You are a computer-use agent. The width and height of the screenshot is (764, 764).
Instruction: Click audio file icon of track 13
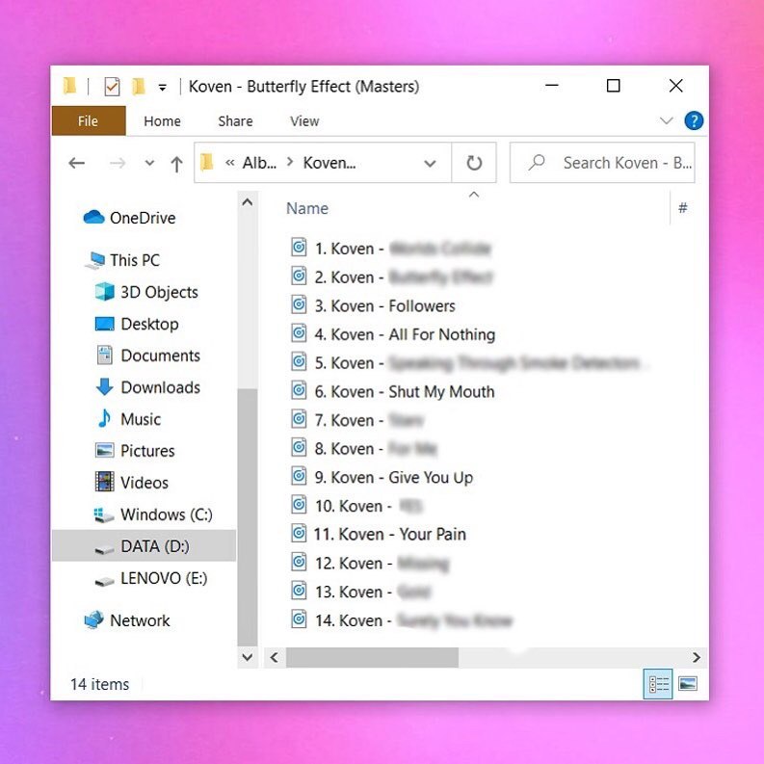click(299, 590)
